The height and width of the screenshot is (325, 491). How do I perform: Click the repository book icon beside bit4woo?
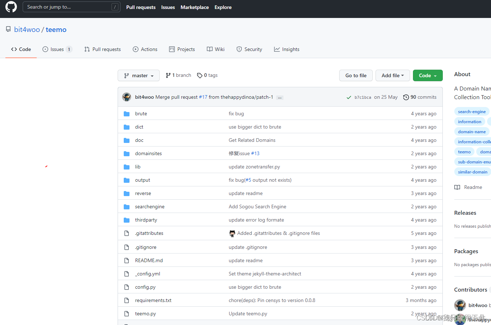(x=8, y=29)
